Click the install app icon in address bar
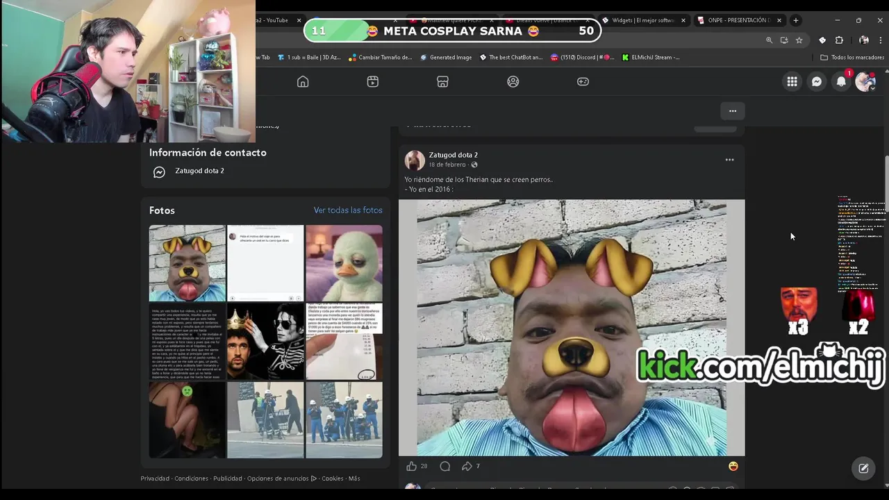889x500 pixels. 784,40
